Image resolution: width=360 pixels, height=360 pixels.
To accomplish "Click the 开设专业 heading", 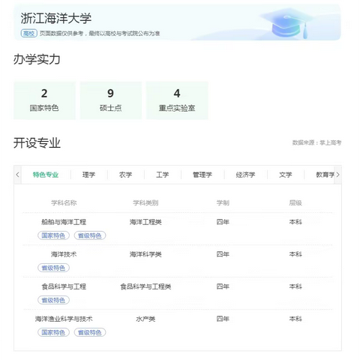I will pyautogui.click(x=37, y=143).
